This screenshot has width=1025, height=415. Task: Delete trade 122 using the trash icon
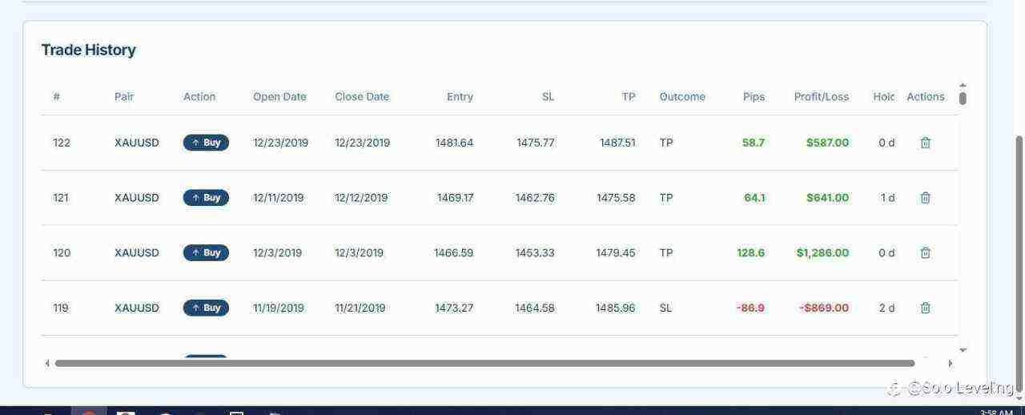pos(925,143)
